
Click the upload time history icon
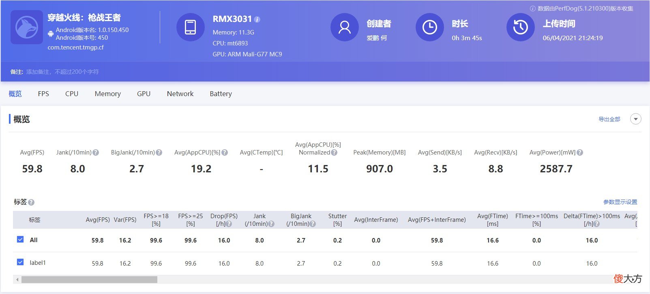(521, 27)
